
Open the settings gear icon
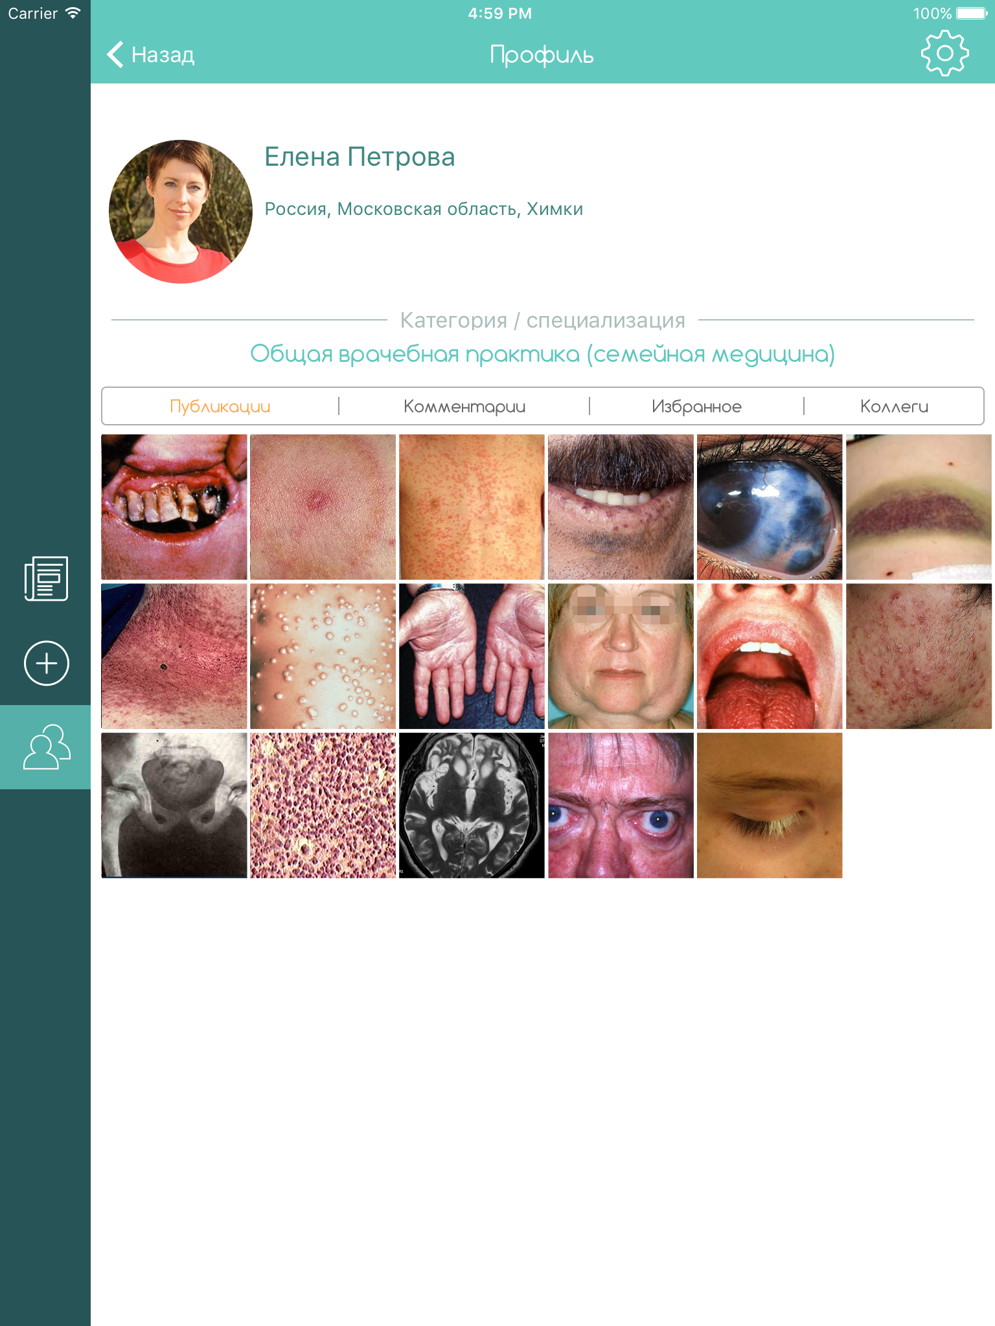(x=944, y=54)
